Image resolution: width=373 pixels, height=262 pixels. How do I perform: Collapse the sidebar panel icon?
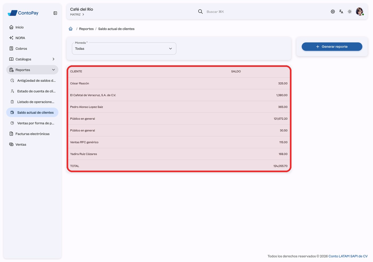tap(55, 13)
